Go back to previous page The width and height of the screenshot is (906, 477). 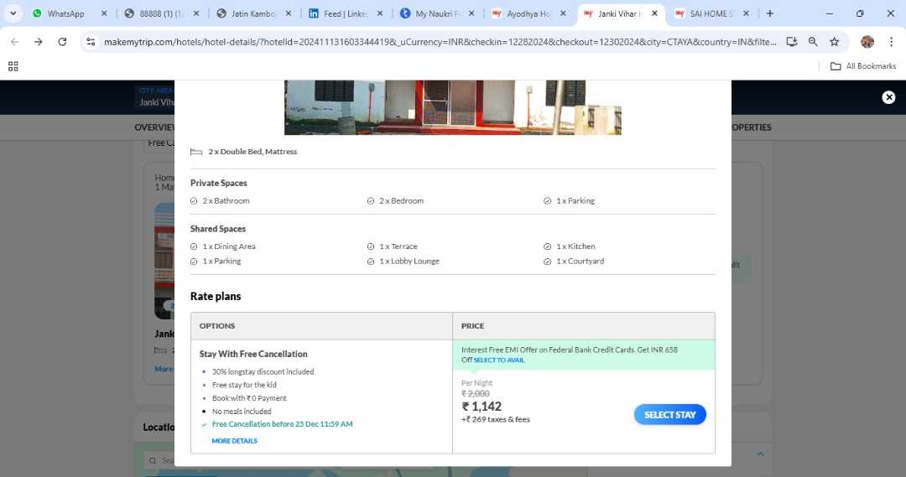14,42
